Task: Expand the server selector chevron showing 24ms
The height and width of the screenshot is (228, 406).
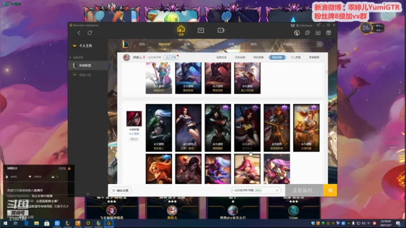Action: pyautogui.click(x=277, y=190)
